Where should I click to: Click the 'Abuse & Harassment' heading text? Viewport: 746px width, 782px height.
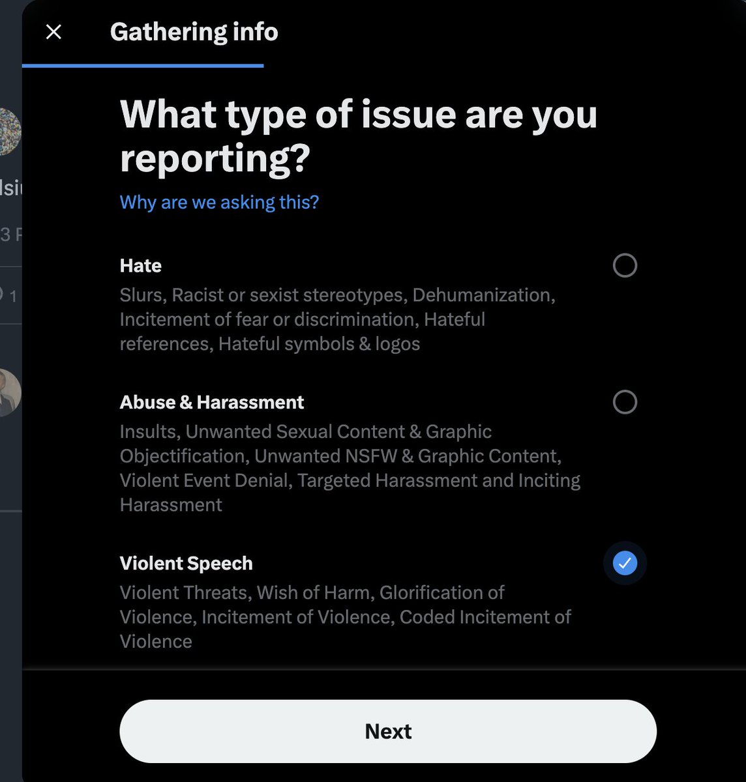[212, 402]
